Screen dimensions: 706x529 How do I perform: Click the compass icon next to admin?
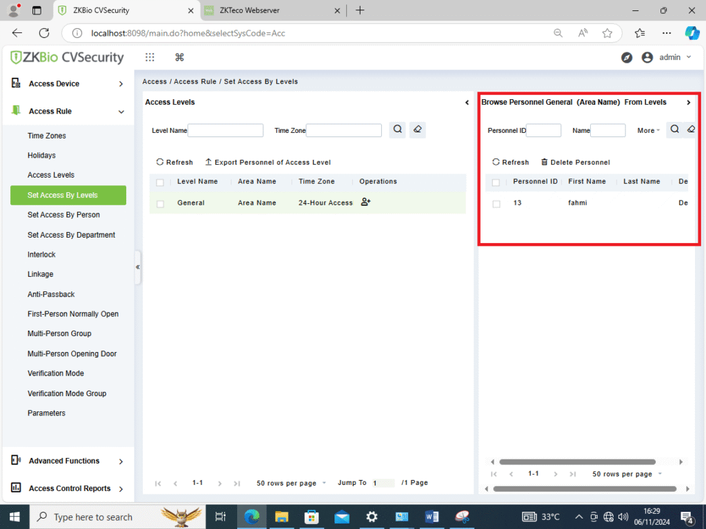point(627,58)
